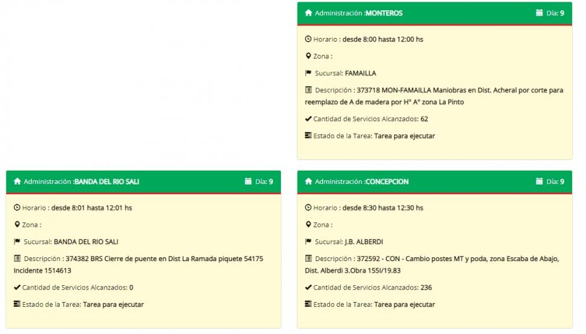Click checkmark icon beside Servicios Alcanzados 236
This screenshot has height=334, width=586.
click(x=308, y=288)
